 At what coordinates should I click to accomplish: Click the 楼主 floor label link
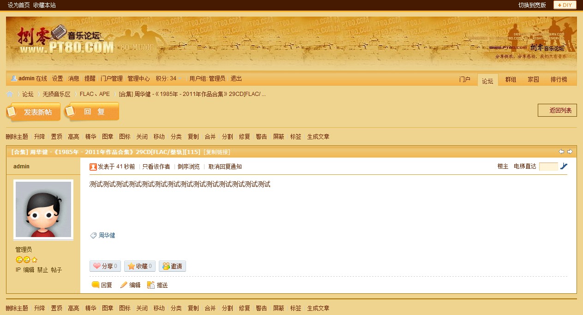[503, 166]
